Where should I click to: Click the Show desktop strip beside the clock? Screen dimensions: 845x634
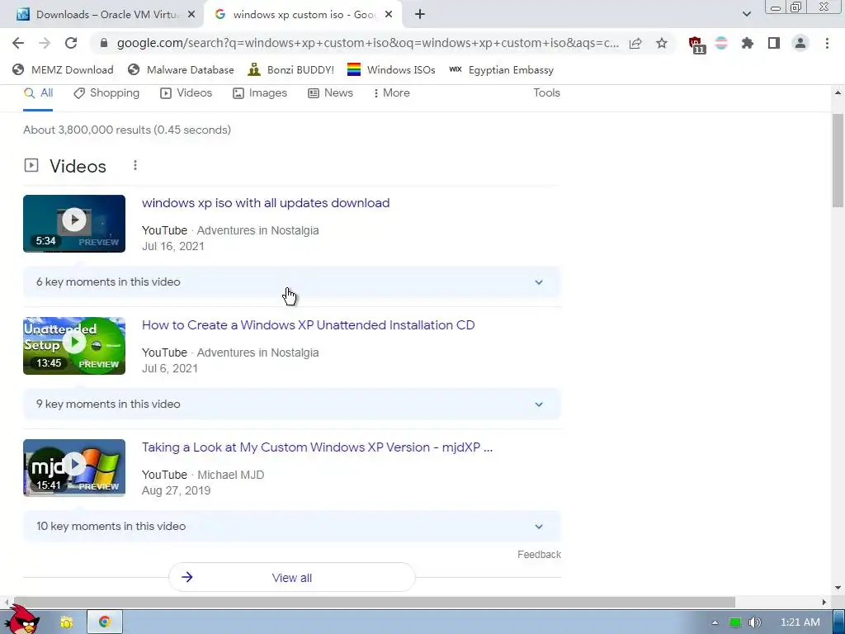click(x=838, y=622)
